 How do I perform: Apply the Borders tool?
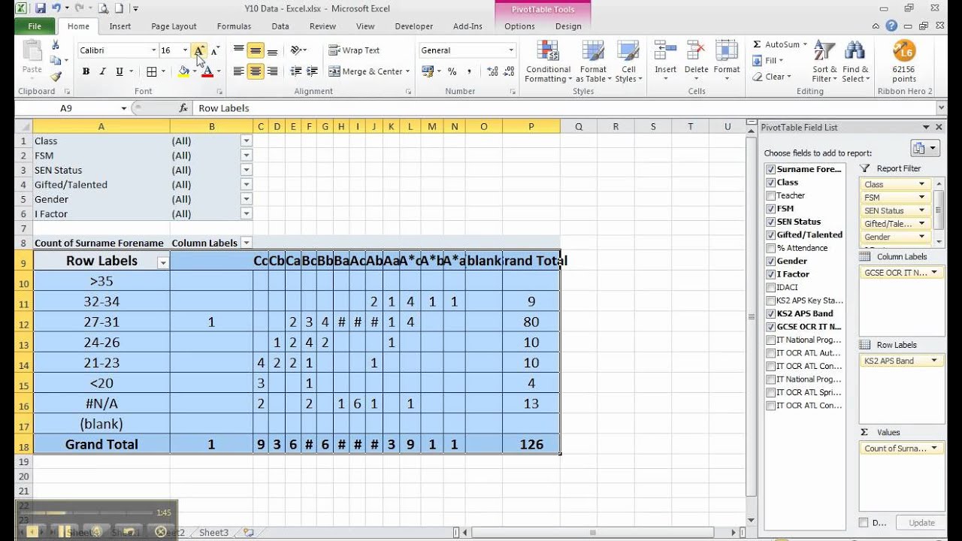(152, 71)
